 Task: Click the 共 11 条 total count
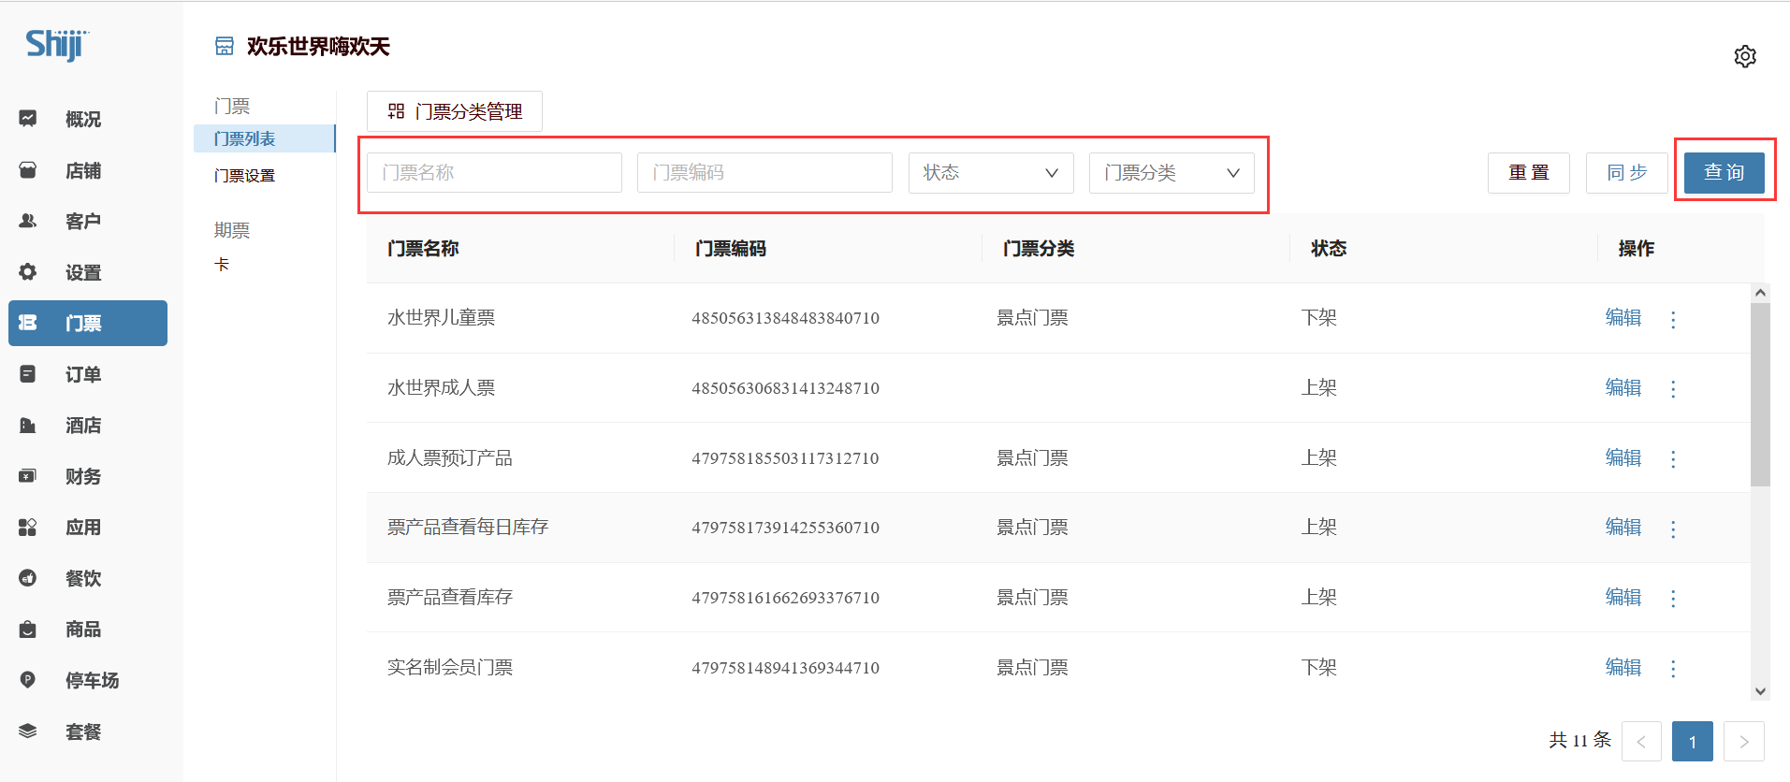1579,740
